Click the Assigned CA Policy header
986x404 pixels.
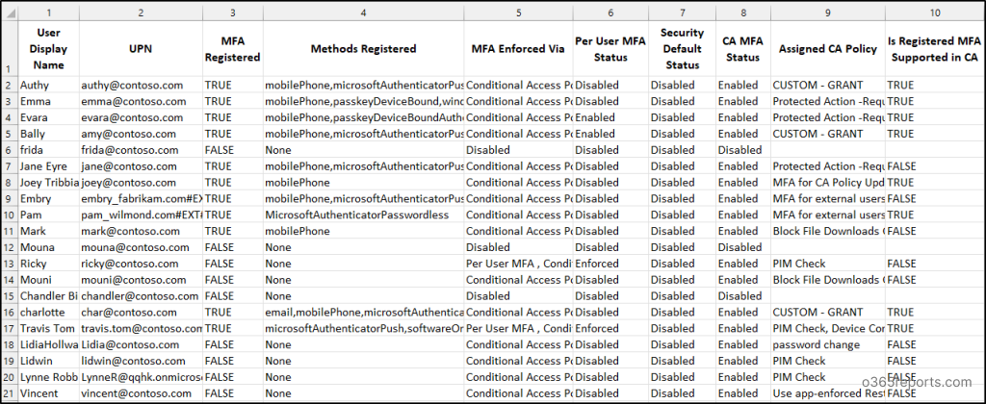[827, 48]
